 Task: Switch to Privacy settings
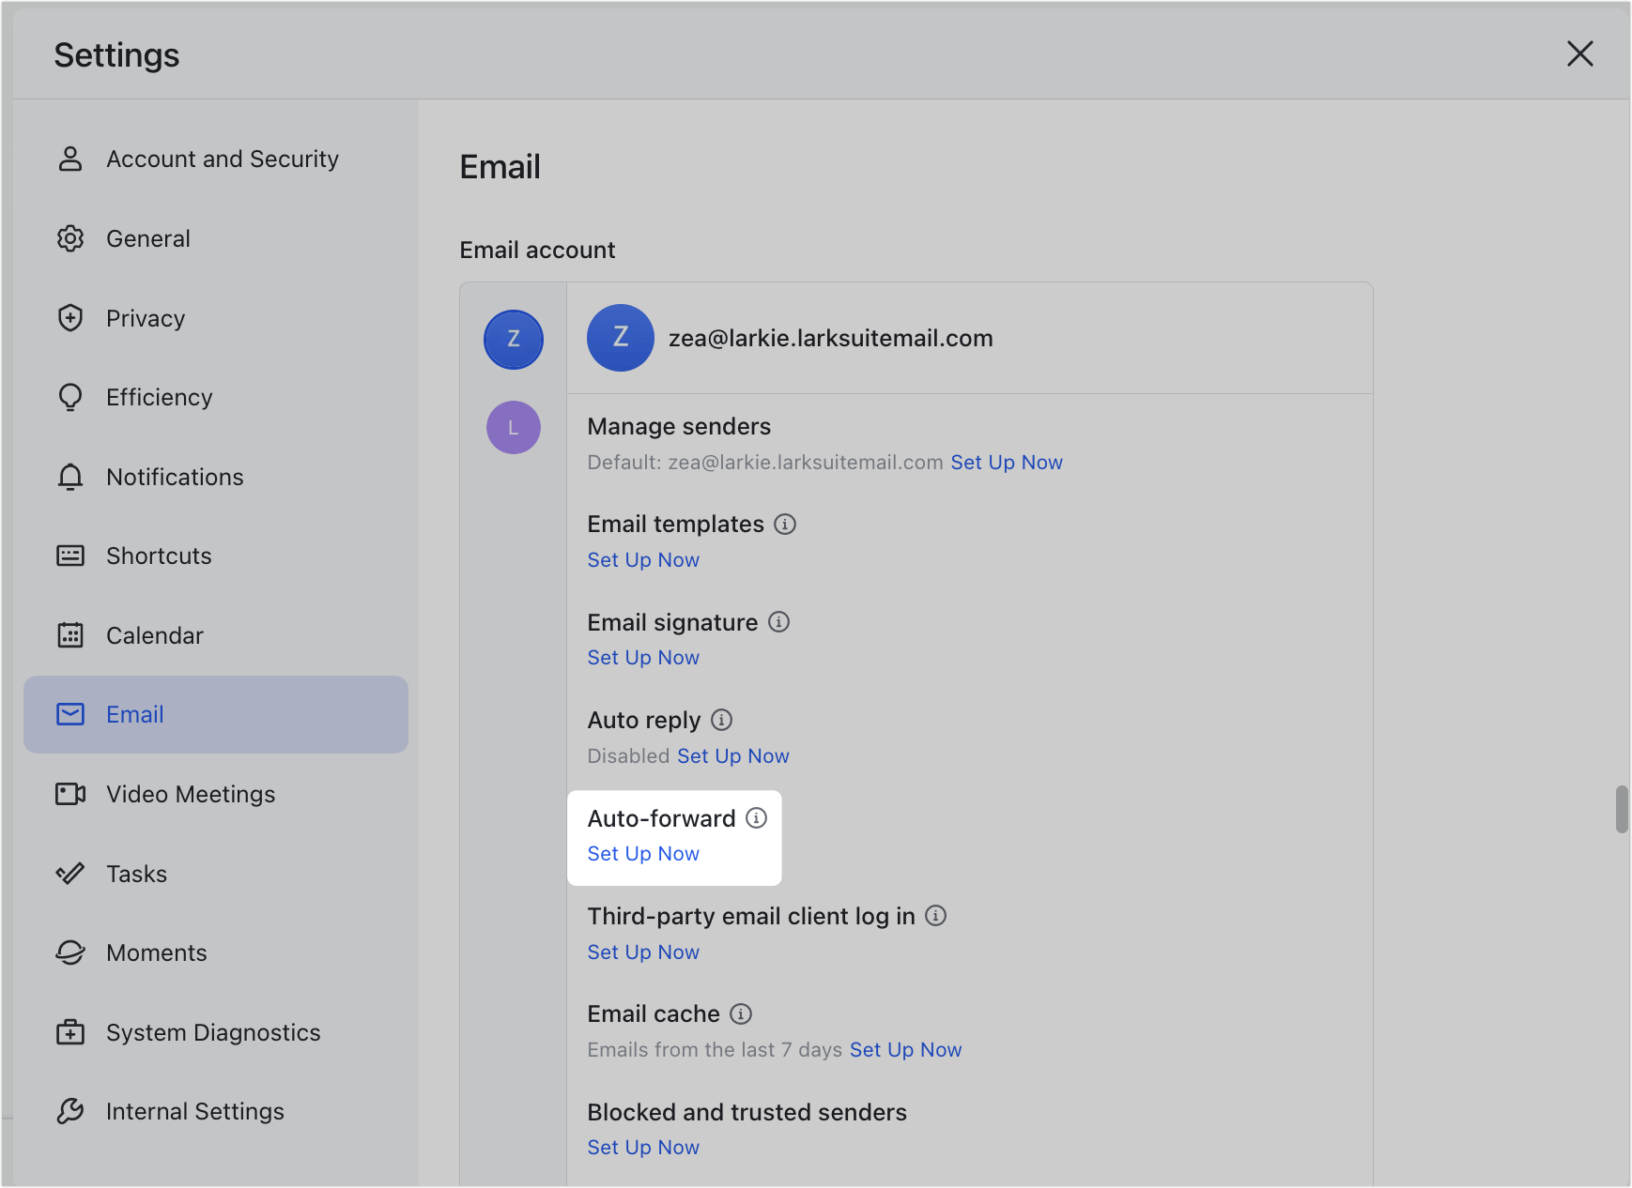(146, 318)
